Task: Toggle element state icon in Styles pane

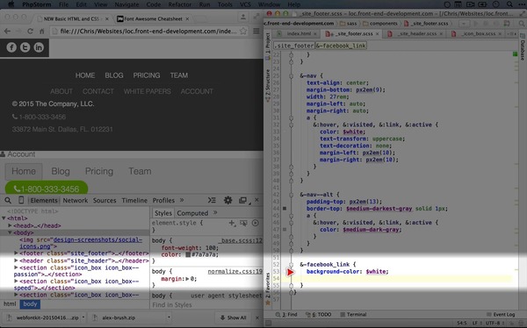Action: tap(243, 223)
